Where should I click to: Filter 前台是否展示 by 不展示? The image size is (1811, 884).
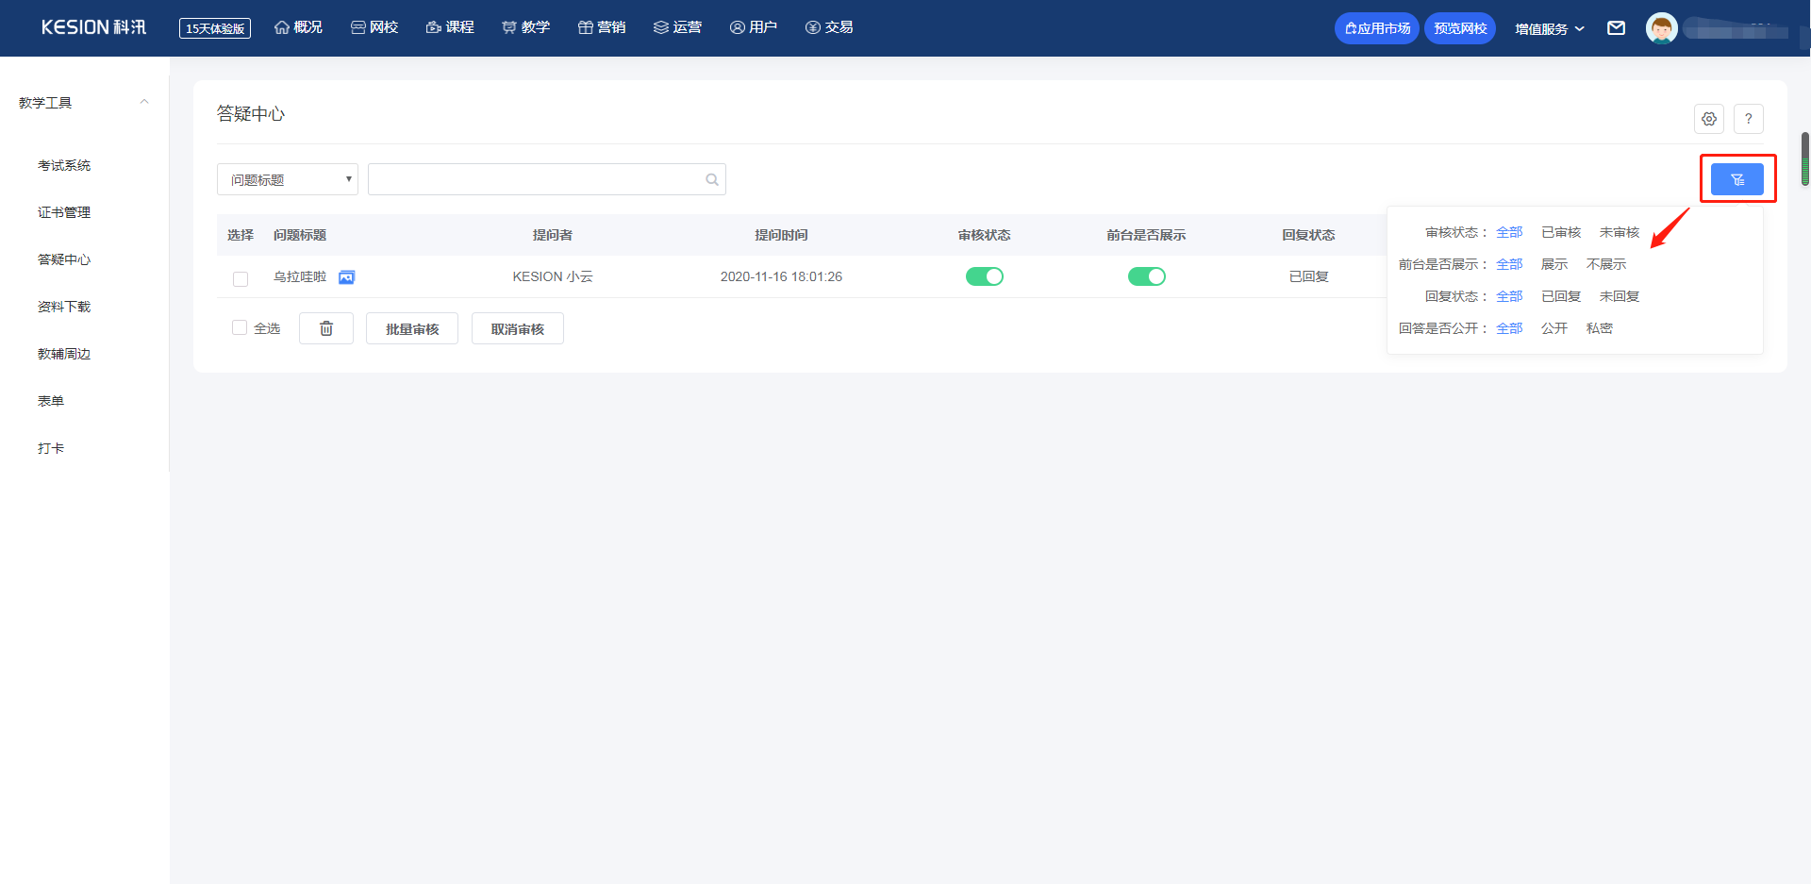click(1606, 264)
